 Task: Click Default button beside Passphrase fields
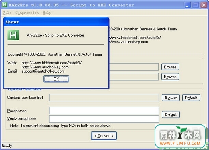tap(171, 114)
